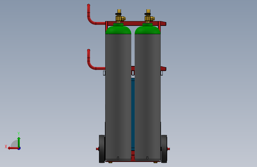Click the red X axis arrow of the triad
The image size is (257, 167).
[13, 148]
